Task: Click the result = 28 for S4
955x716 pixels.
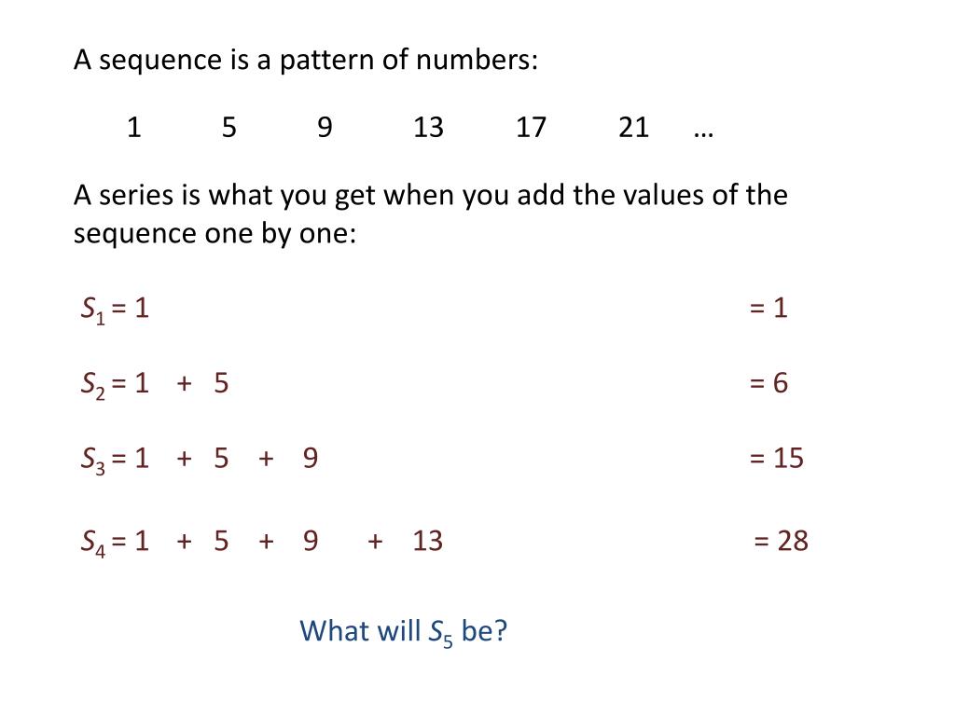Action: [781, 541]
